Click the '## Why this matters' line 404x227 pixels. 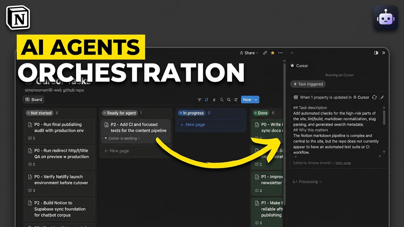(311, 130)
